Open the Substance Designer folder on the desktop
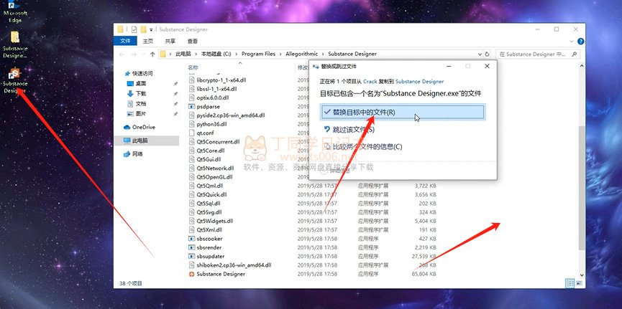622x309 pixels. tap(14, 44)
